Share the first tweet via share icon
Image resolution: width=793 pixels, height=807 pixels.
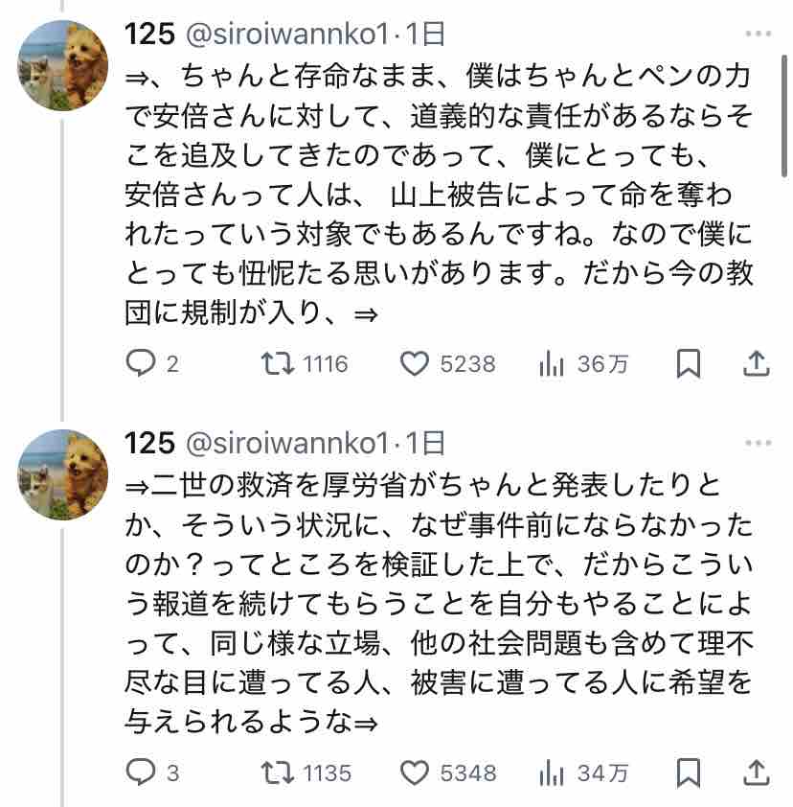(756, 364)
